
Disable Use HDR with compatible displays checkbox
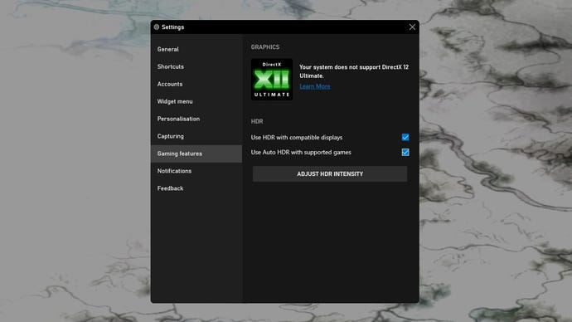point(405,137)
